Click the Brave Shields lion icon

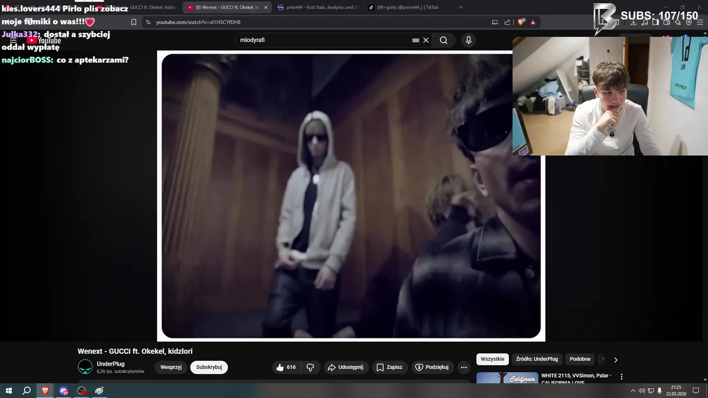point(521,22)
